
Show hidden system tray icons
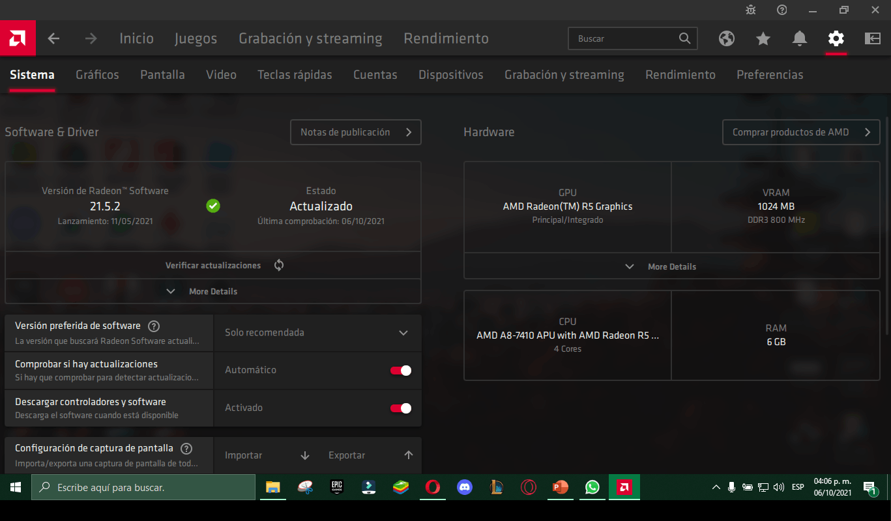[x=716, y=487]
